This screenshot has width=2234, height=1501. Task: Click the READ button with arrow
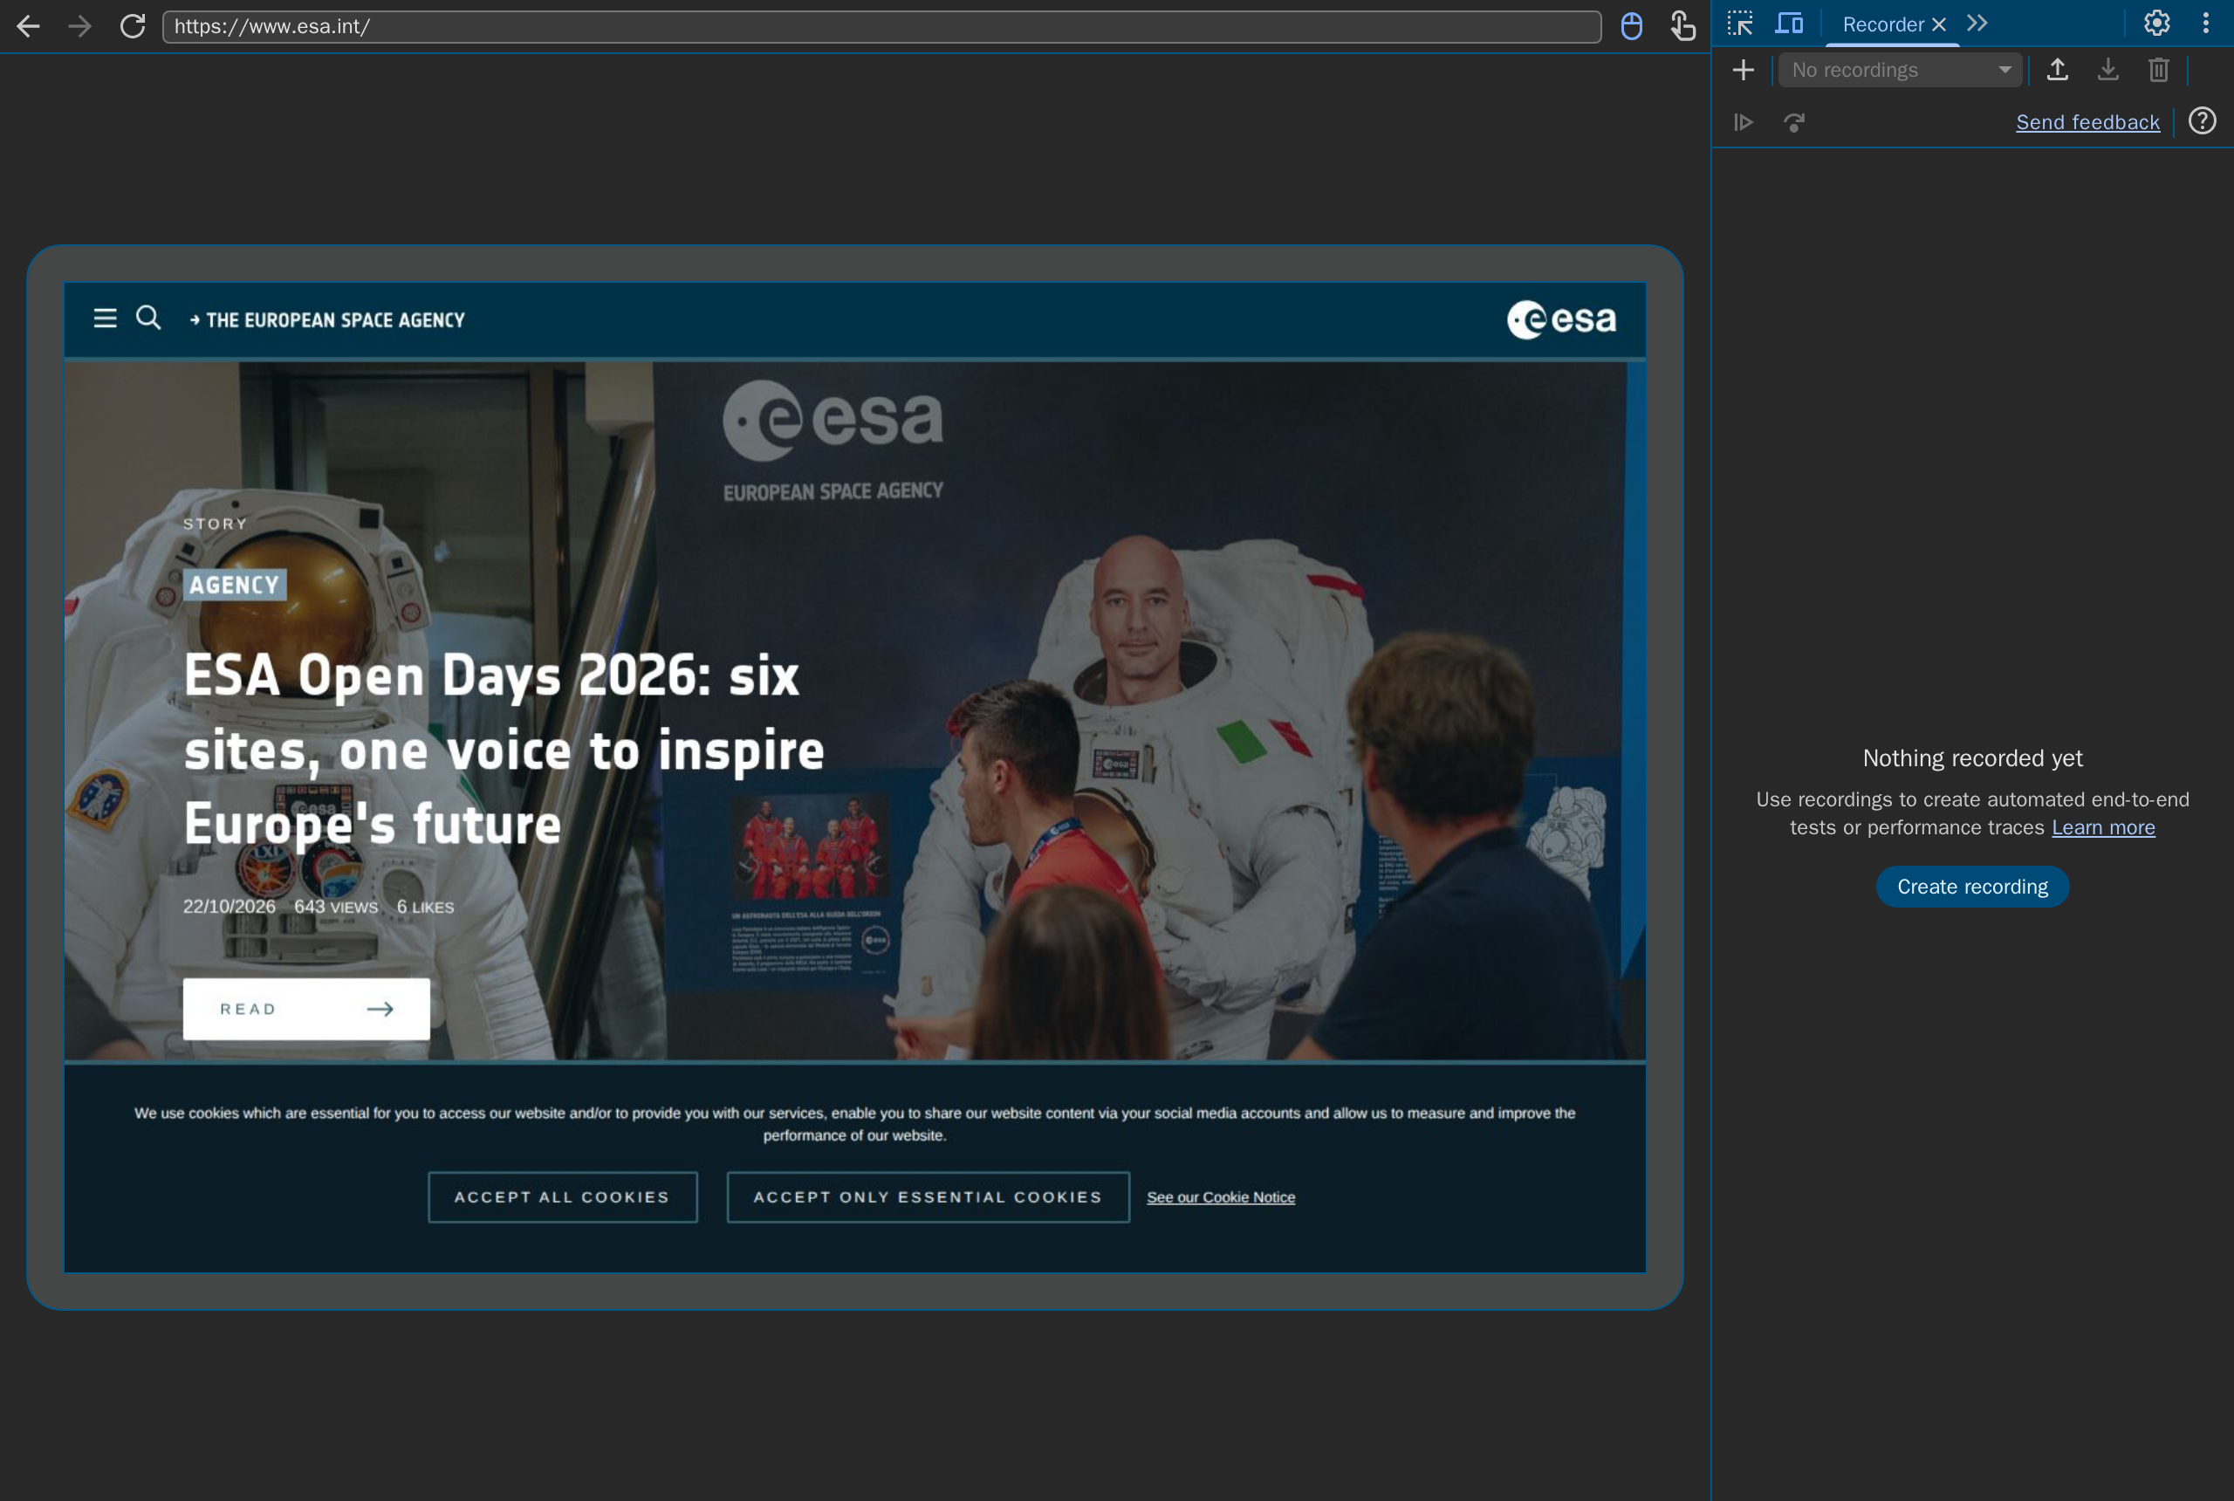[x=306, y=1009]
